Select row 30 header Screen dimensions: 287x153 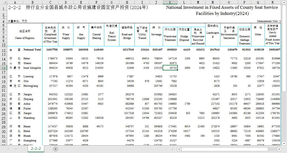[x=4, y=131]
